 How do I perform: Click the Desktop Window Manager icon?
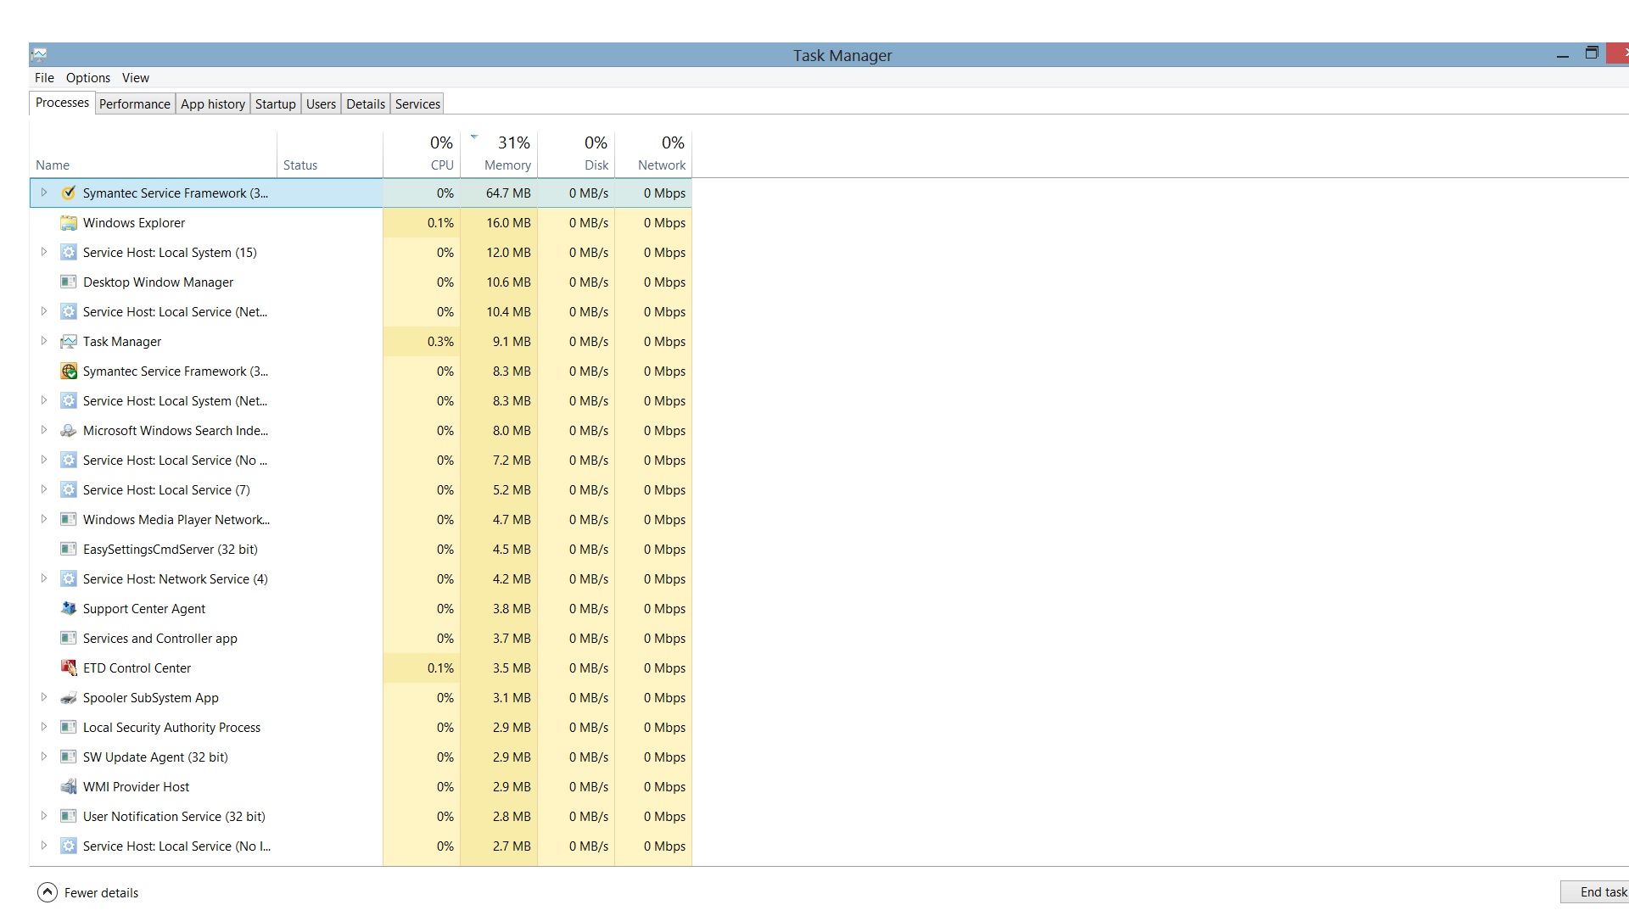coord(69,282)
